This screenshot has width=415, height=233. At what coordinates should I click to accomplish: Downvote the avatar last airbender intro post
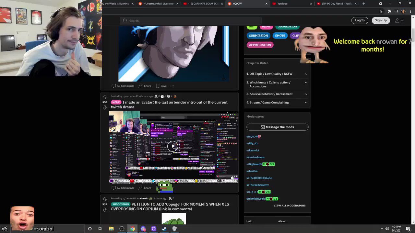tap(105, 107)
